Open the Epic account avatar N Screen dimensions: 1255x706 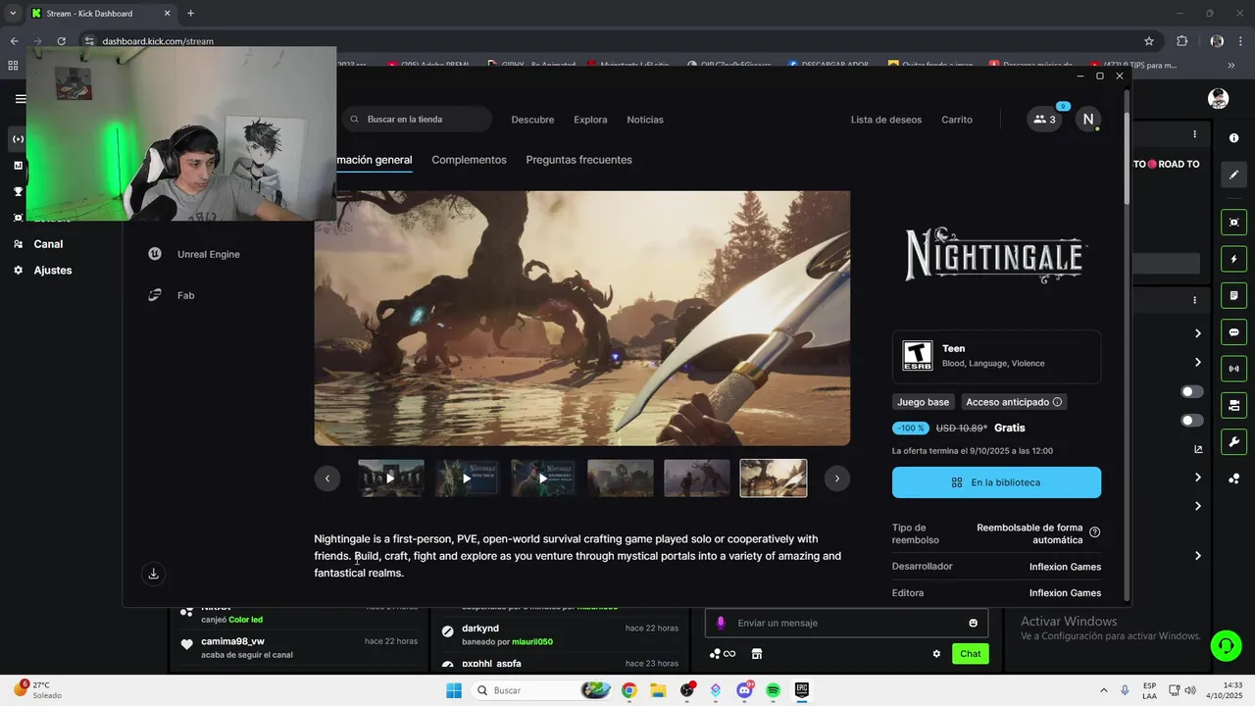(1087, 120)
